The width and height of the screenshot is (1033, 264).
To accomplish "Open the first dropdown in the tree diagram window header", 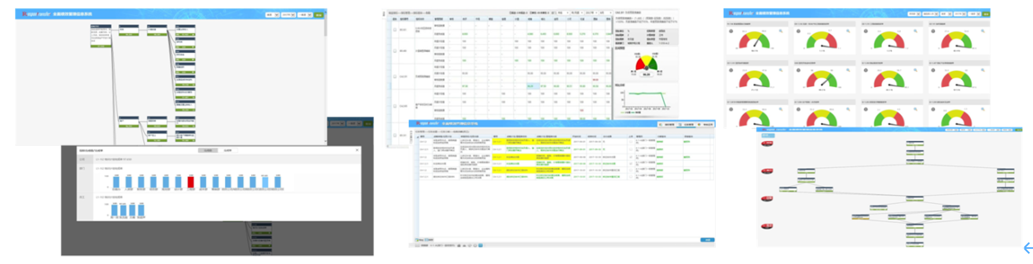I will (272, 14).
